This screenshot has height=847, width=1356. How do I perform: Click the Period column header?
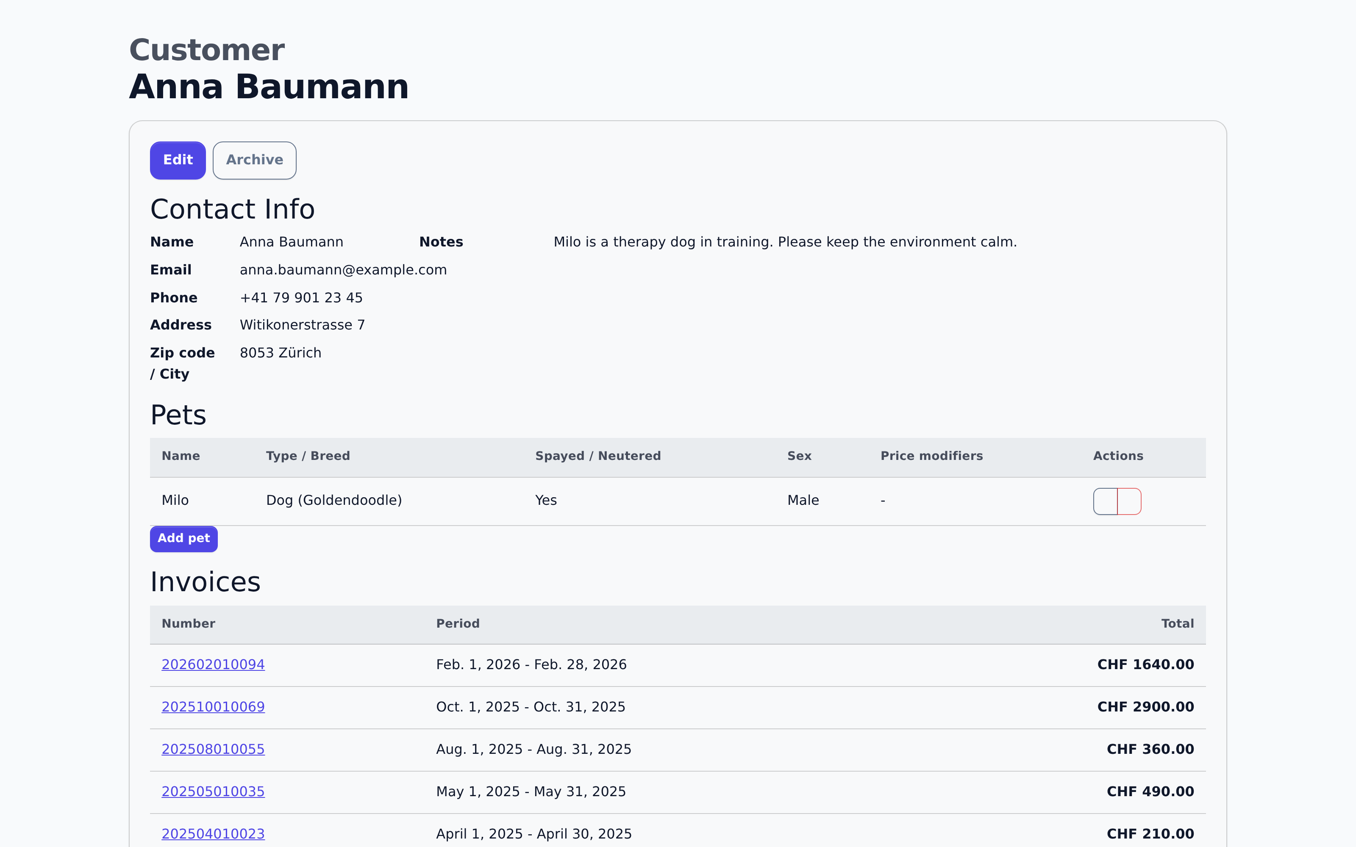click(x=457, y=623)
